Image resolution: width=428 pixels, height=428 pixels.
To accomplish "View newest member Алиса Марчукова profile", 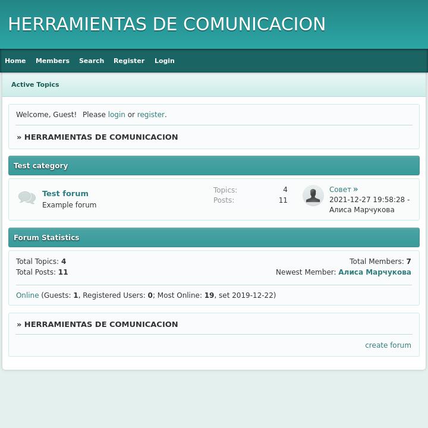I will 374,272.
